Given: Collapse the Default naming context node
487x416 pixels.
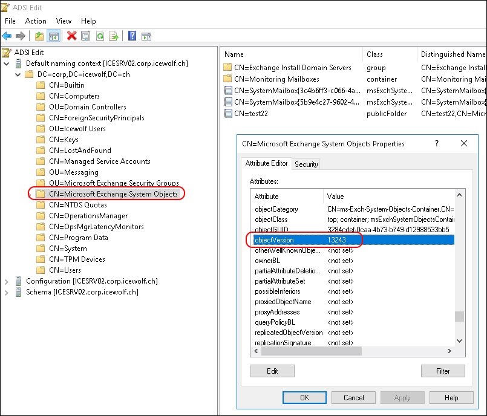Looking at the screenshot, I should (x=7, y=63).
